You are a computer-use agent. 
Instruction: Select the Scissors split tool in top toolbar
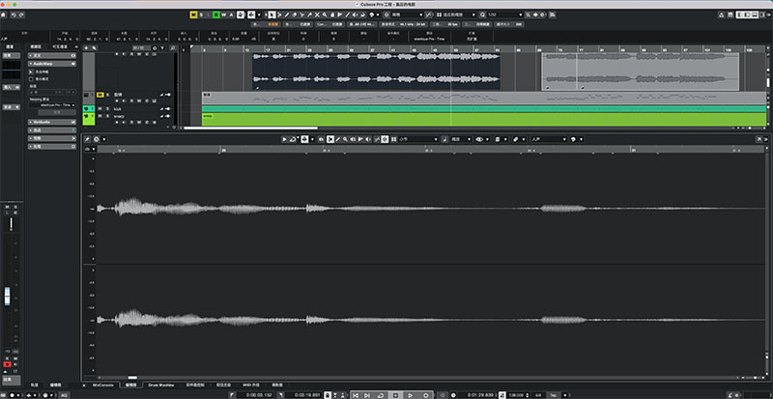pyautogui.click(x=301, y=14)
